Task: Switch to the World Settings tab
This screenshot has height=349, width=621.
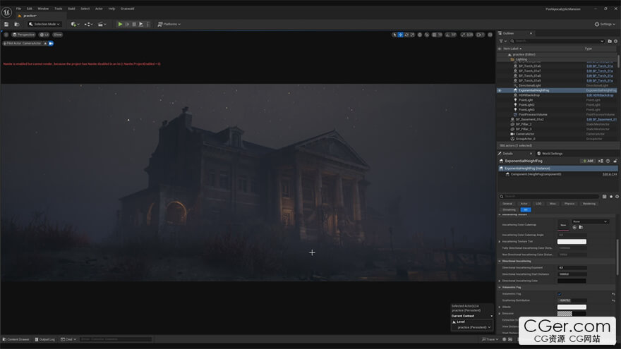Action: [x=551, y=153]
